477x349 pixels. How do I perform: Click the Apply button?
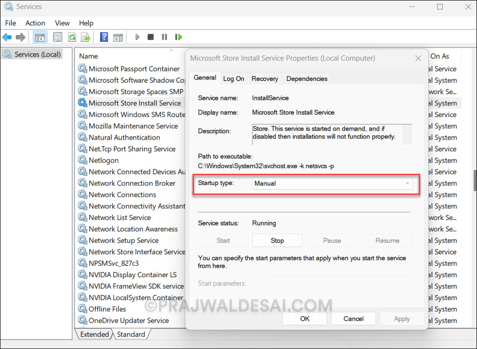pyautogui.click(x=402, y=319)
